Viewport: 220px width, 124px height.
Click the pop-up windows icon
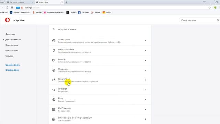(x=54, y=119)
